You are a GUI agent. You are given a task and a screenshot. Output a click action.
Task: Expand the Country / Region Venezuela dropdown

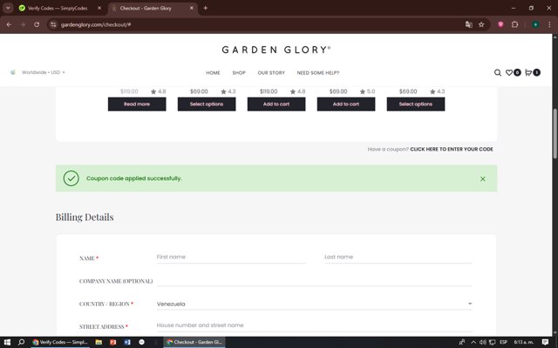coord(314,304)
